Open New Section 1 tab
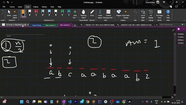 51,25
